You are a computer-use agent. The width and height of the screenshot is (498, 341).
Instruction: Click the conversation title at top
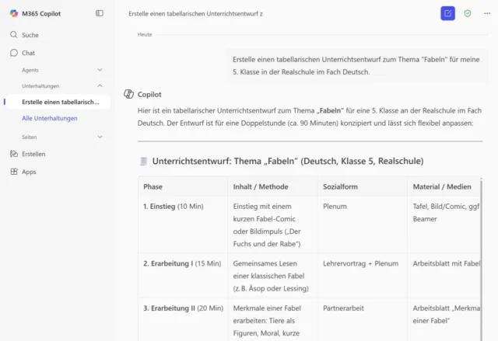click(195, 14)
